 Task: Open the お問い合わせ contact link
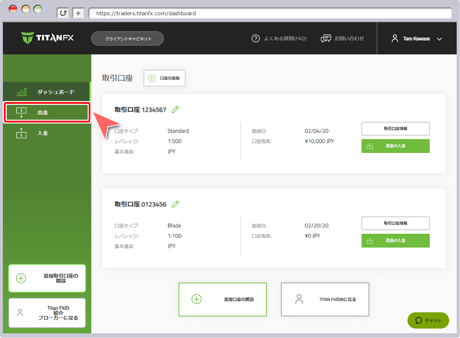pyautogui.click(x=342, y=38)
